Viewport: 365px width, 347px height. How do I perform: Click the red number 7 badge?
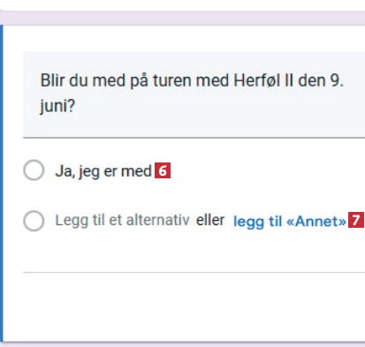point(356,220)
